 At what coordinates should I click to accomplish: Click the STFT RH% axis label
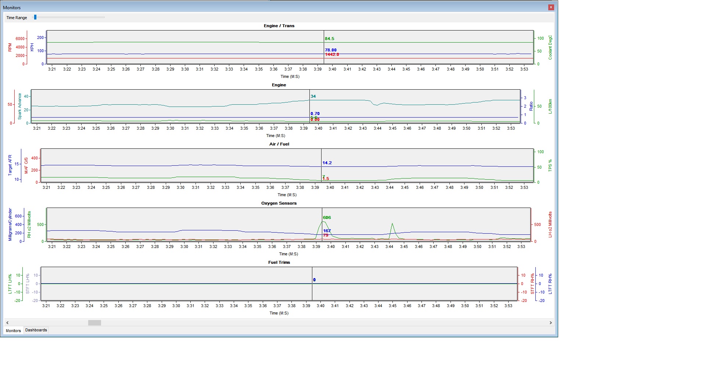(532, 284)
